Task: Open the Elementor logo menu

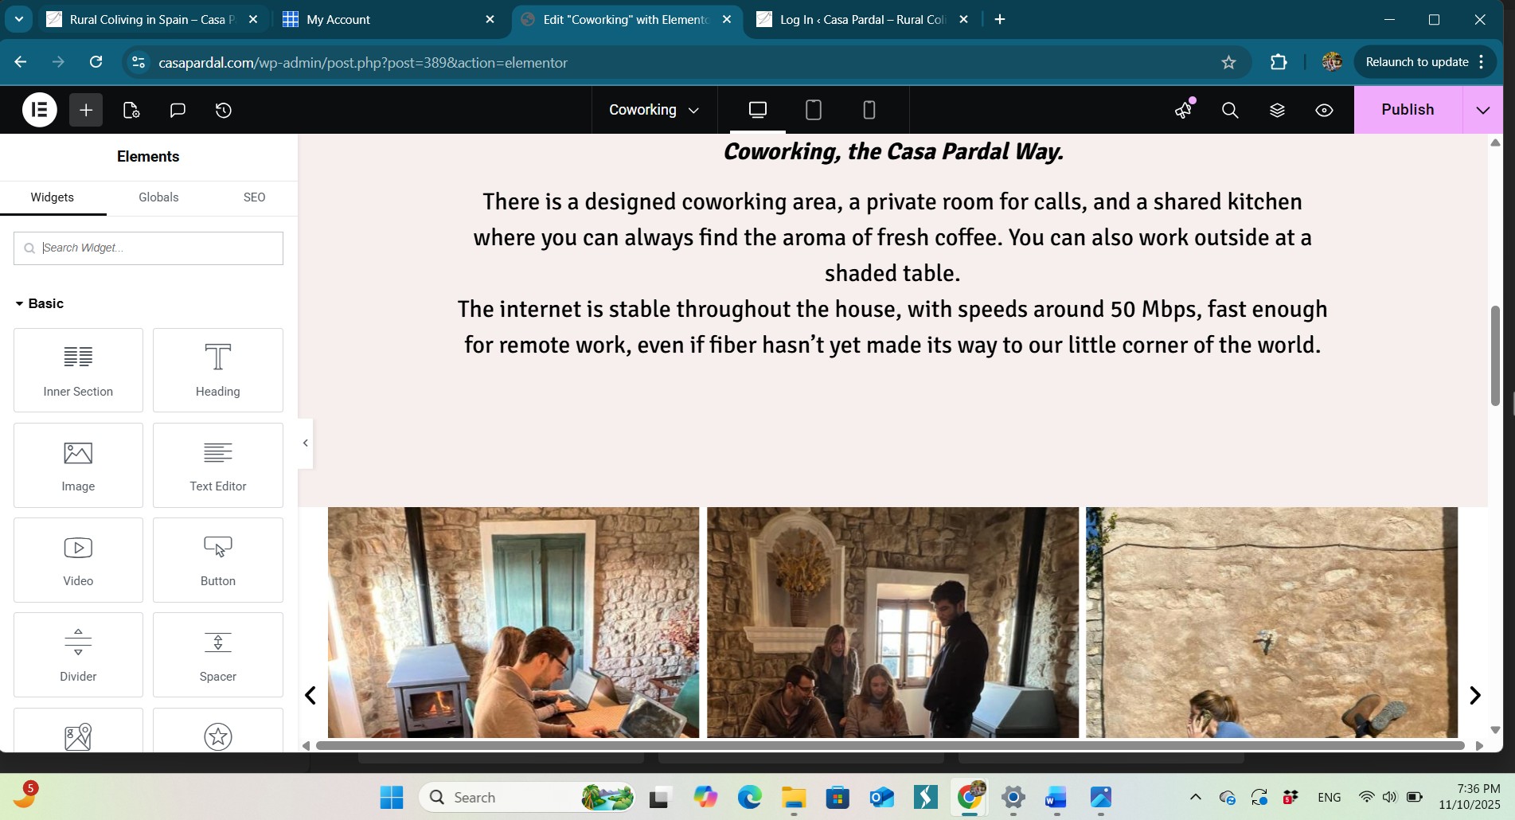Action: click(39, 110)
